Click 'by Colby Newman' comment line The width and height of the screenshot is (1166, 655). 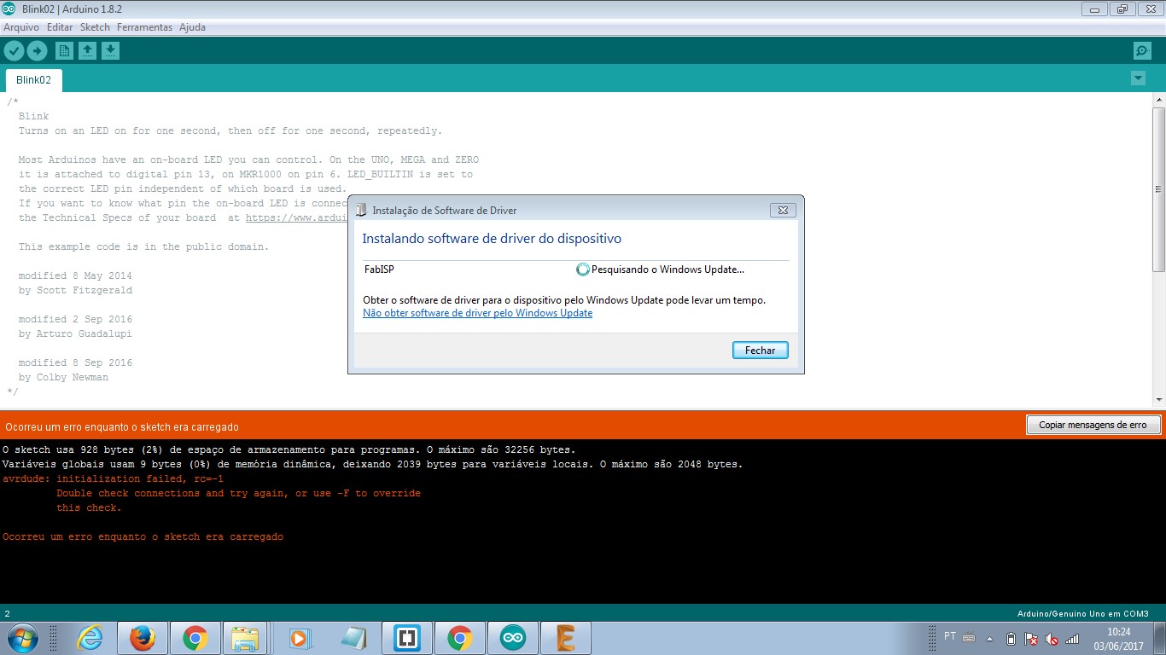63,377
